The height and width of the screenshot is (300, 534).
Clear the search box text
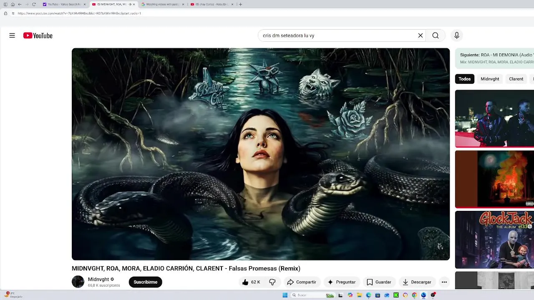(421, 35)
